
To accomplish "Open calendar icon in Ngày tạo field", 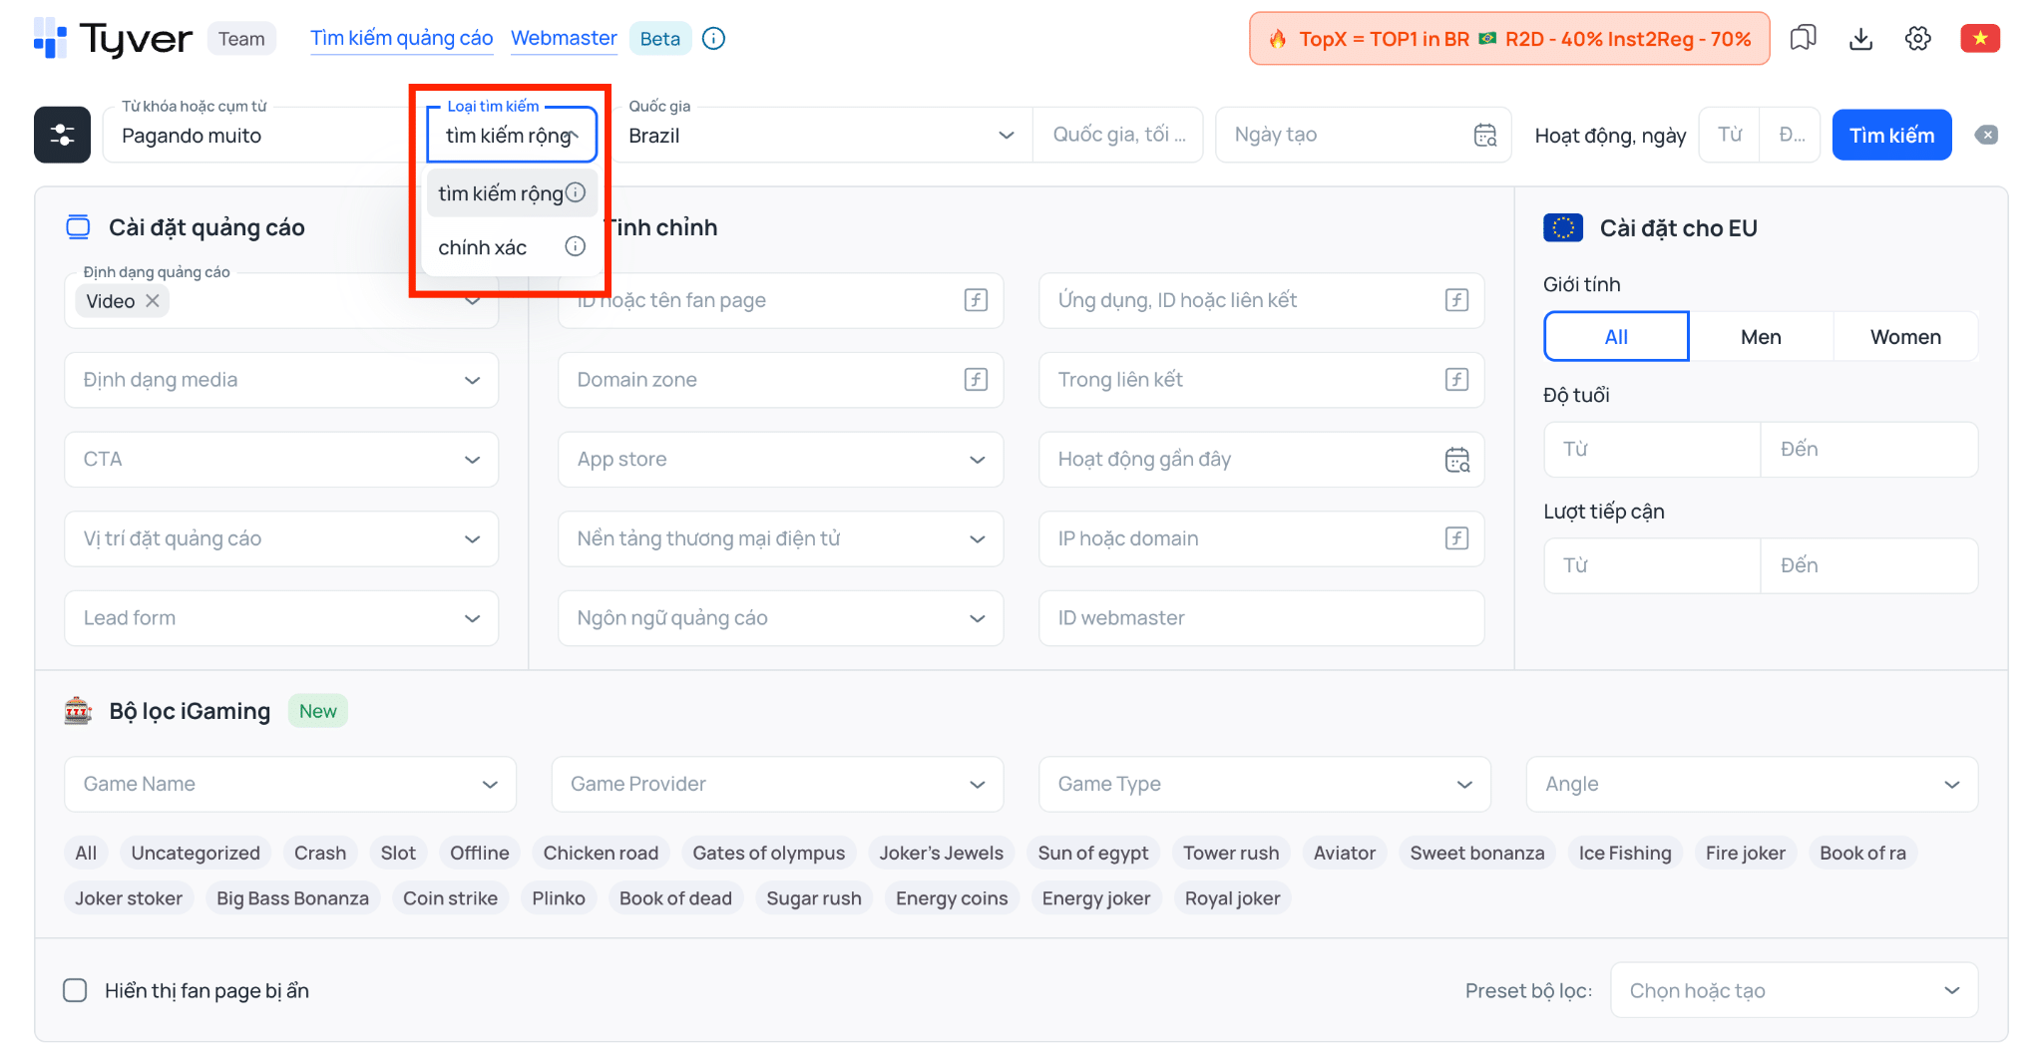I will [1485, 135].
